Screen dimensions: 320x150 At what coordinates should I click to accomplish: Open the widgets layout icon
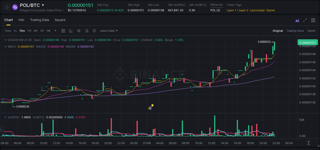coord(313,20)
